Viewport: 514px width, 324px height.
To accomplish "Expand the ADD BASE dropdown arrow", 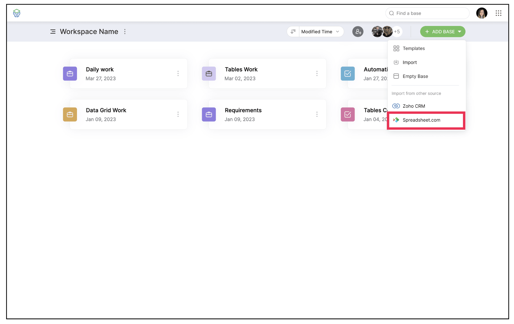I will point(460,32).
